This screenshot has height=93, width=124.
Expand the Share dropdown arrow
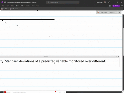point(119,6)
